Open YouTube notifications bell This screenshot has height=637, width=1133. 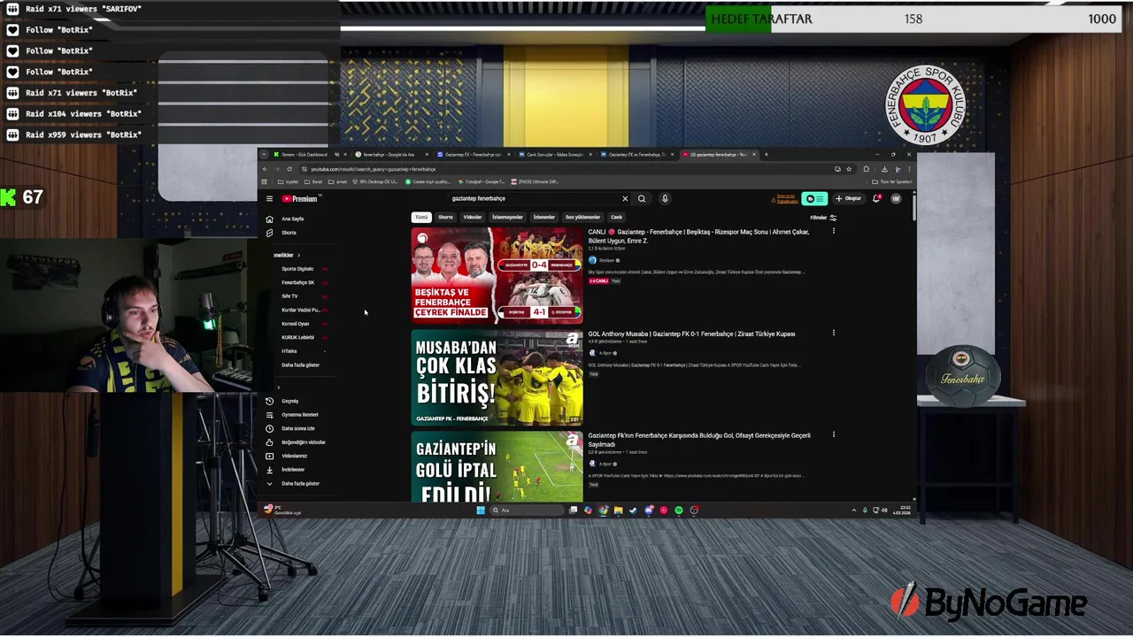[876, 198]
